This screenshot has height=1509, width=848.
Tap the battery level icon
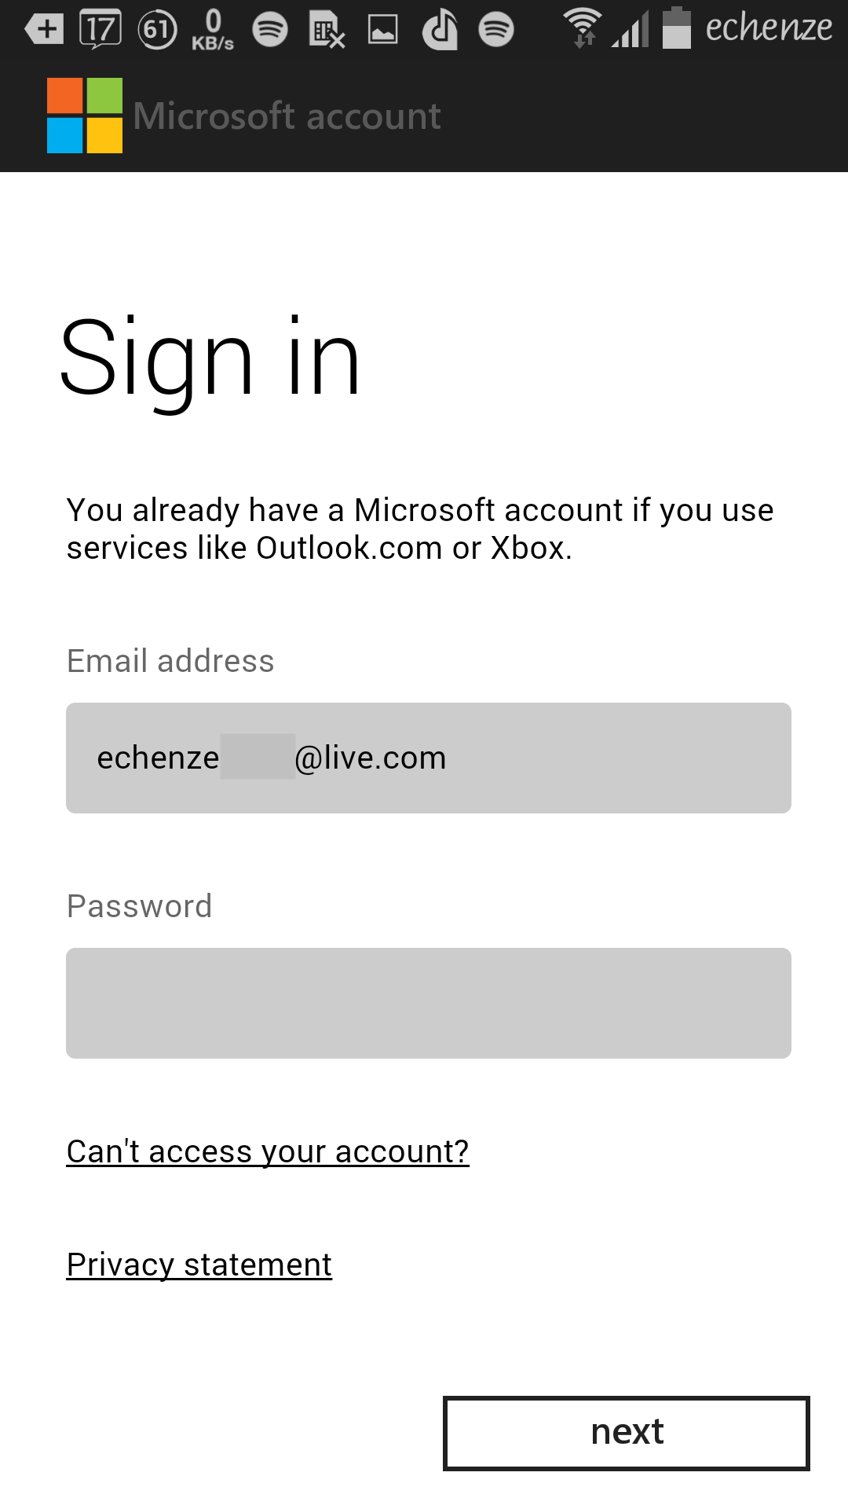pyautogui.click(x=677, y=28)
